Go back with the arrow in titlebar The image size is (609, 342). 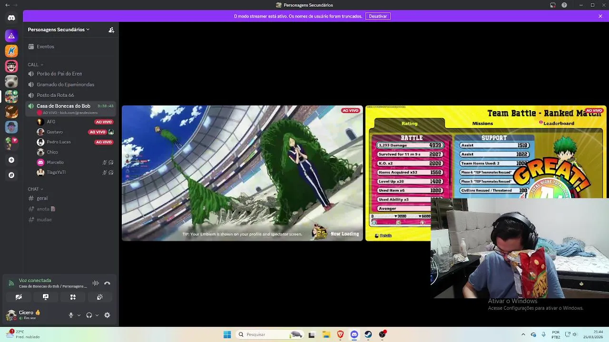point(7,5)
